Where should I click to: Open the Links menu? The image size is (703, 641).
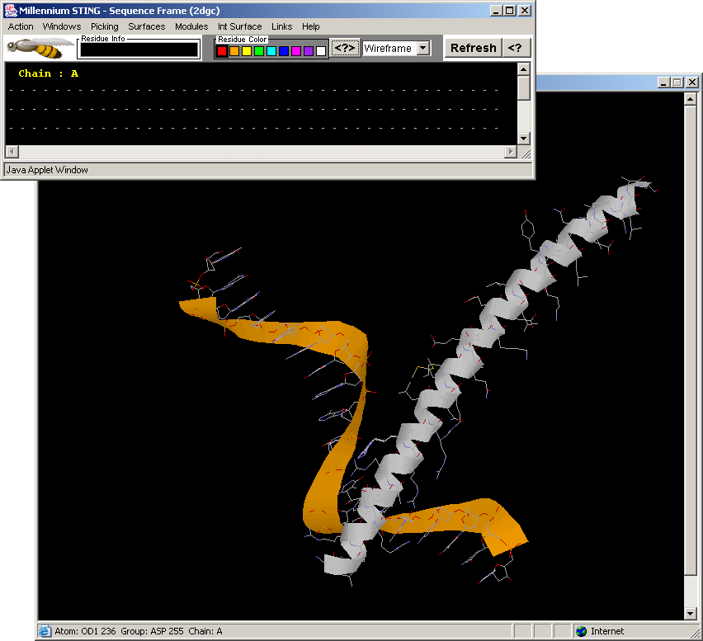point(281,26)
